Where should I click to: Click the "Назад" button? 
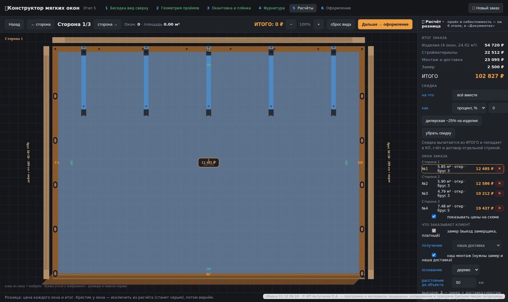click(15, 24)
